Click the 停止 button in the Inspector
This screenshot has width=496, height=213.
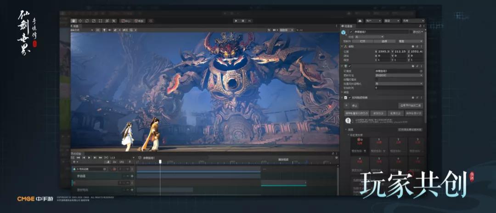click(355, 105)
